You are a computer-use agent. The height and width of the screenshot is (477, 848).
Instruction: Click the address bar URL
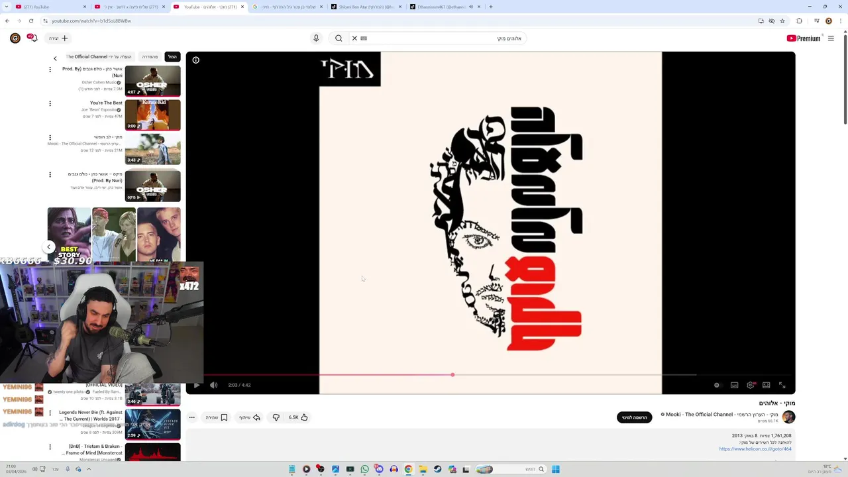pyautogui.click(x=91, y=21)
